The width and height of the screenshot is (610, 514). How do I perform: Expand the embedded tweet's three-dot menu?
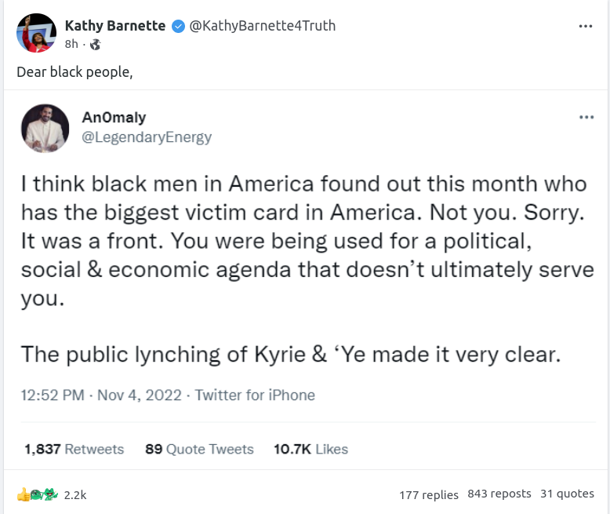[586, 118]
